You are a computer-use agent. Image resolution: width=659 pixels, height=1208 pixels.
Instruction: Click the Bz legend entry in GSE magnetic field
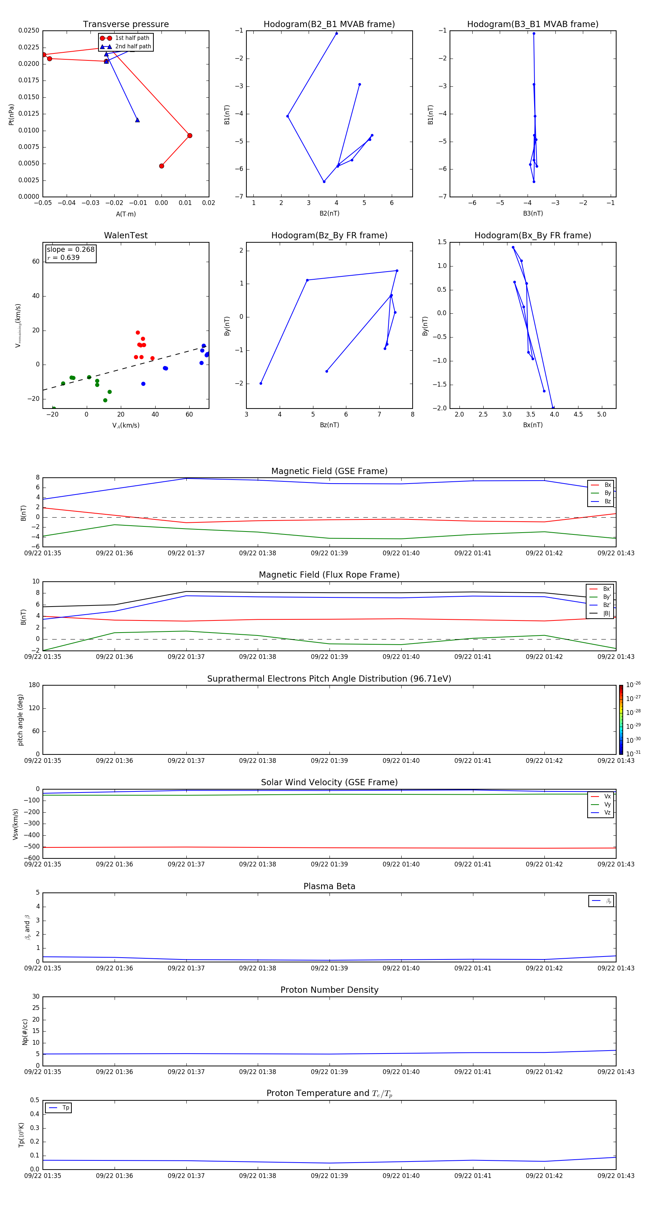tap(601, 501)
